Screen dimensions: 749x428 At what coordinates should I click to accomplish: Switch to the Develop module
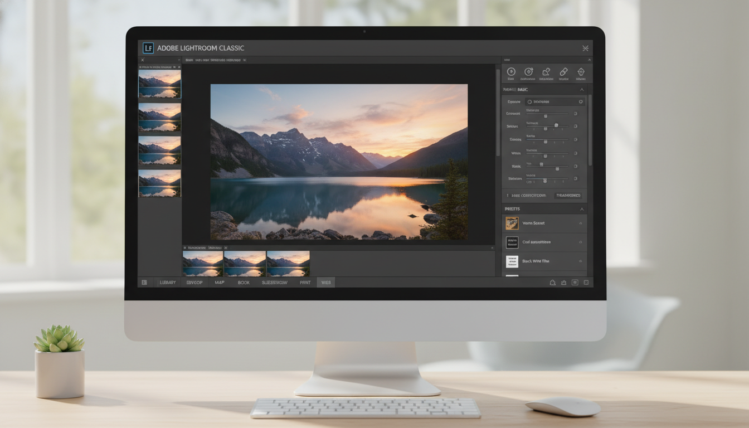[x=194, y=283]
